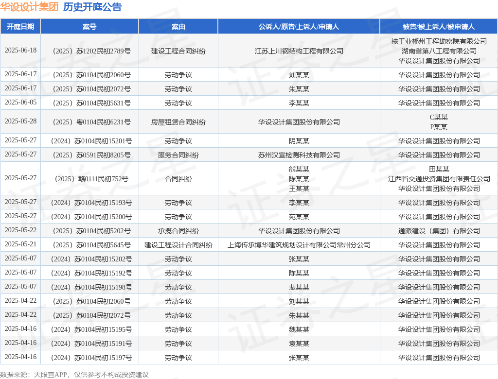Click plaintiff 阴某某
498x379 pixels.
[x=299, y=141]
